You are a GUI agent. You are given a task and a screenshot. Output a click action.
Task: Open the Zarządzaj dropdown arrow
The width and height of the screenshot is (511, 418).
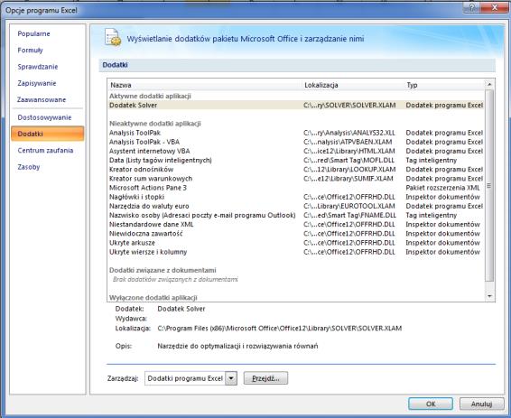[x=231, y=378]
